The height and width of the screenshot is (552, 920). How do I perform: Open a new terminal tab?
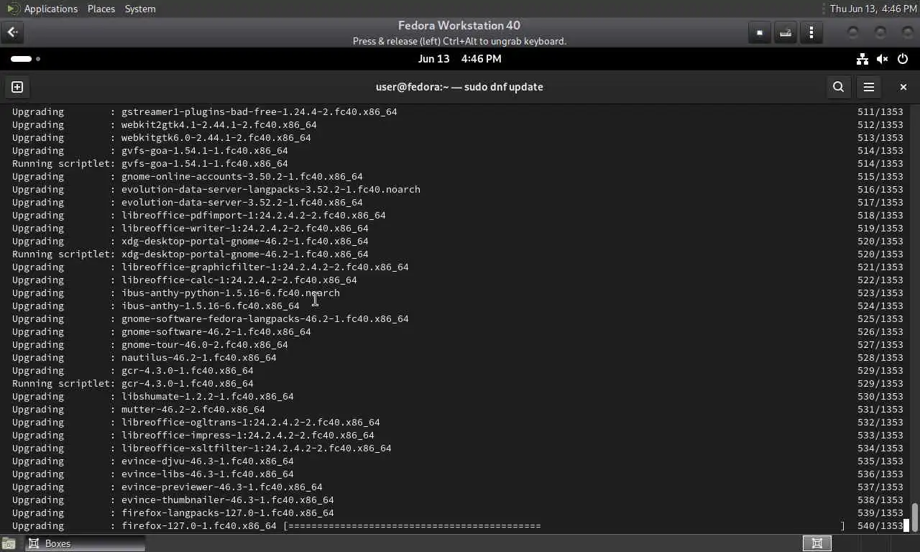click(x=17, y=87)
